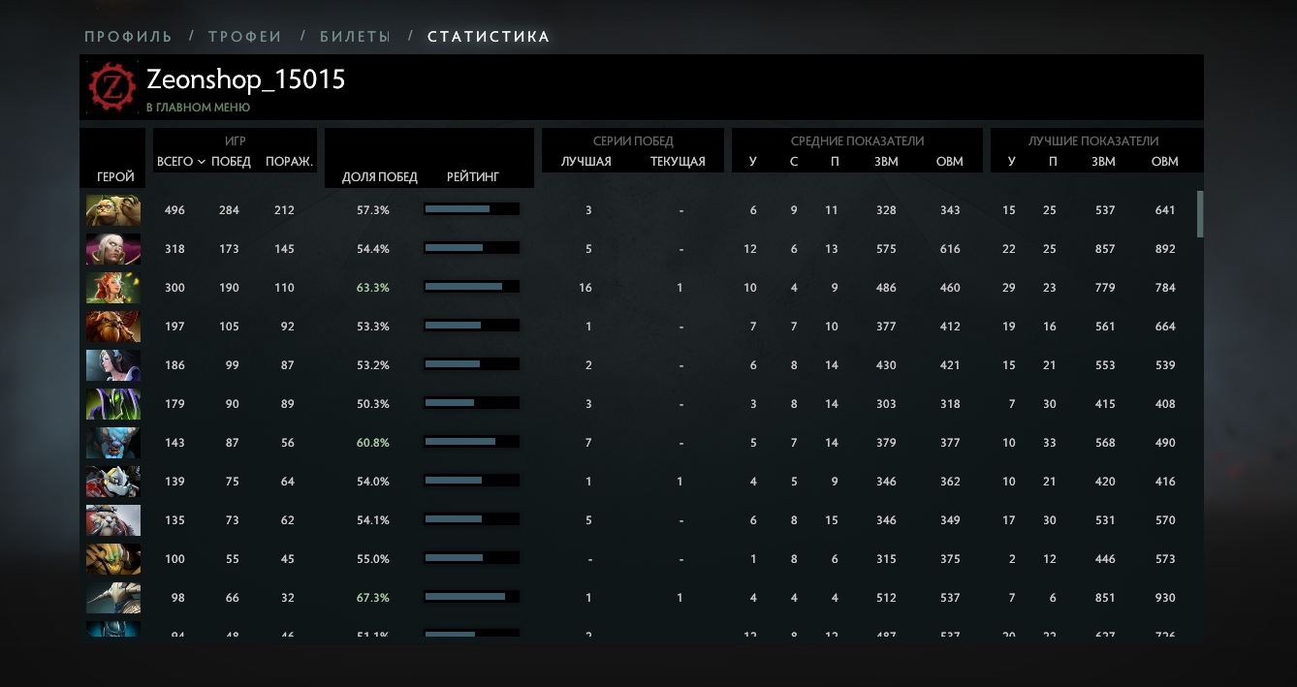This screenshot has height=687, width=1297.
Task: Click the 284 wins value
Action: pyautogui.click(x=229, y=210)
